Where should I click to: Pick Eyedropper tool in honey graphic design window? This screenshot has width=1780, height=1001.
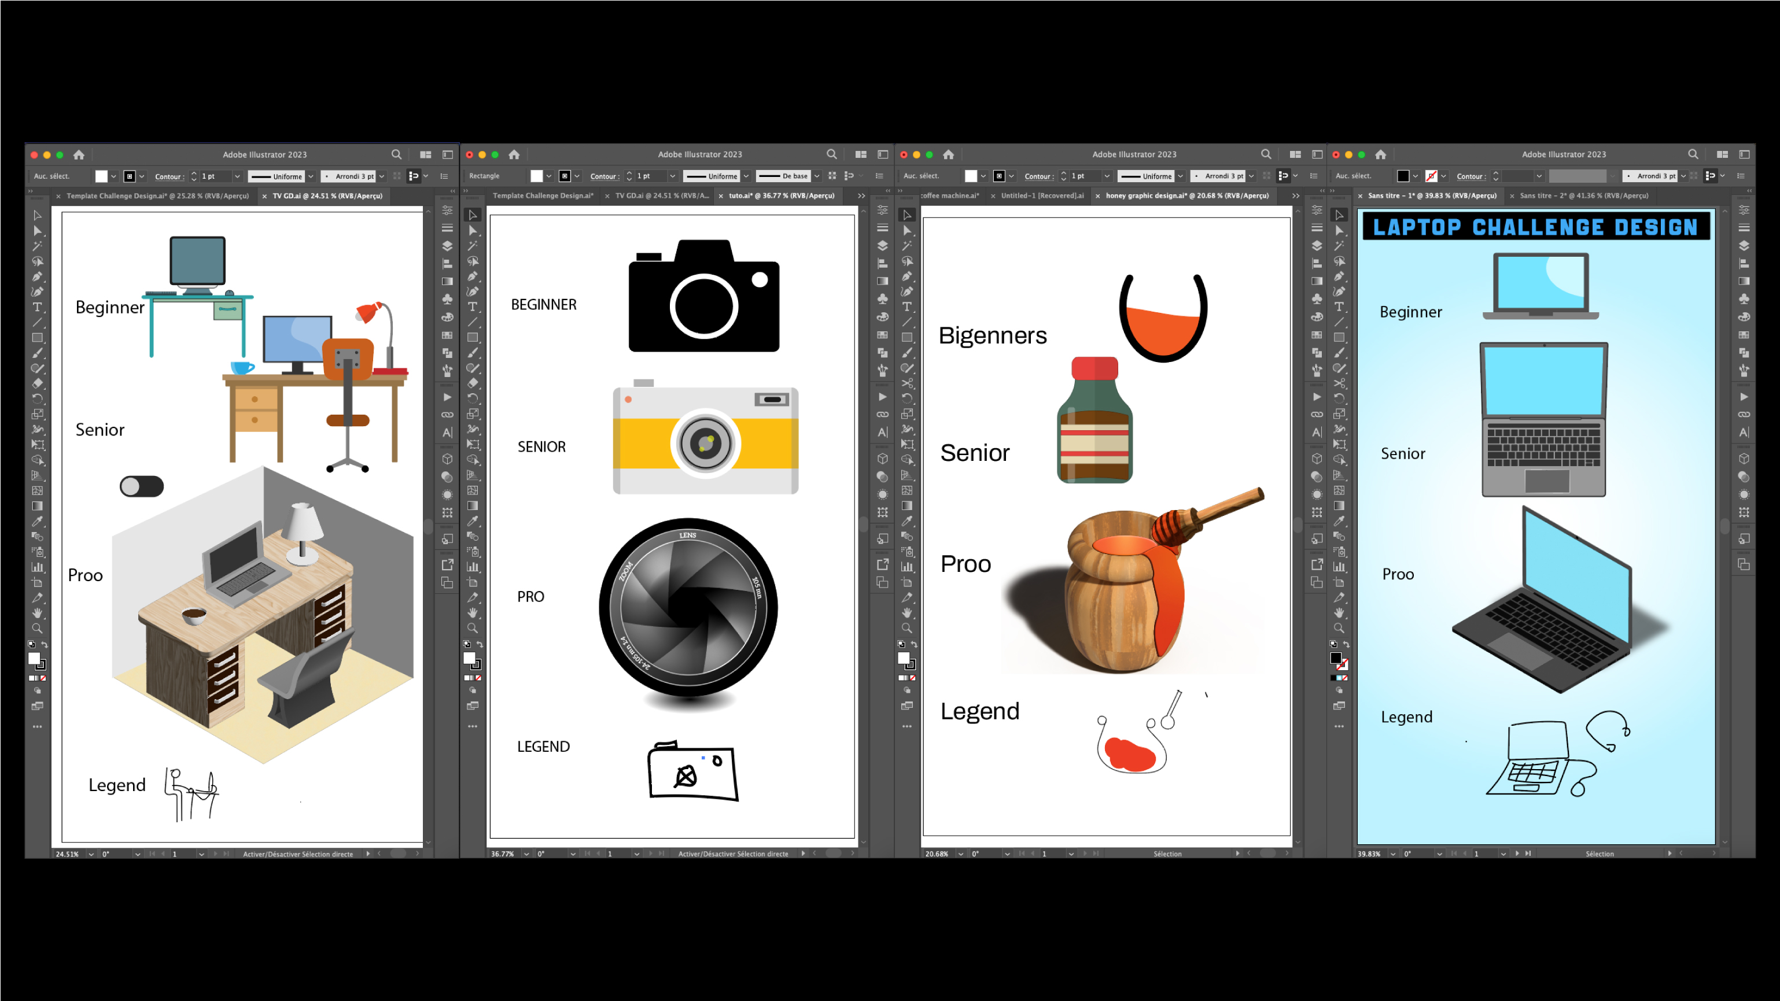[907, 521]
